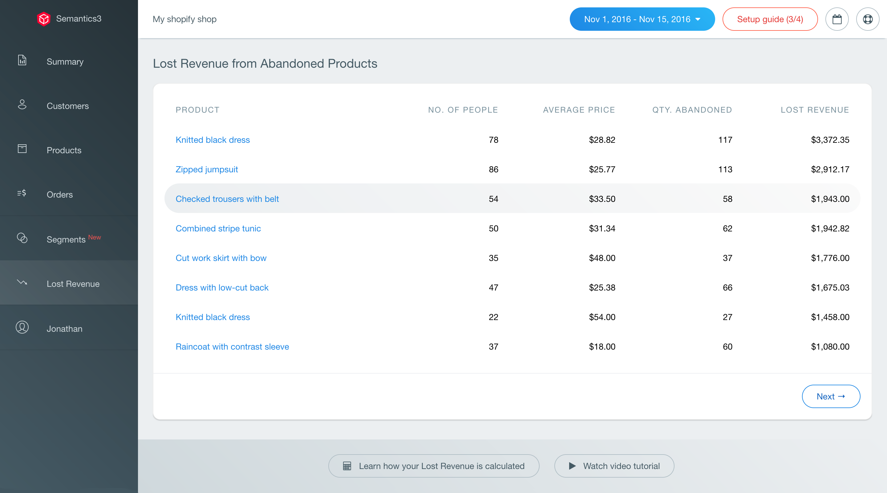
Task: Open Setup guide (3/4)
Action: coord(770,19)
